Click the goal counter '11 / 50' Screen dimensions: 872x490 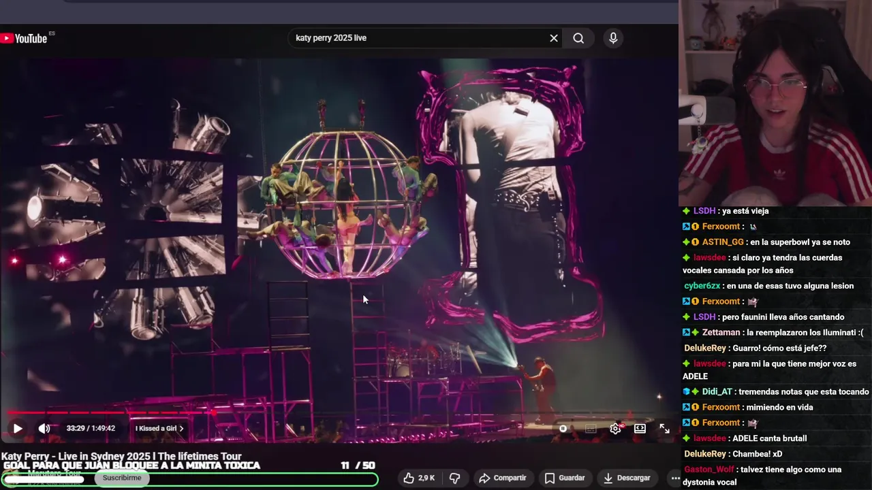[358, 465]
